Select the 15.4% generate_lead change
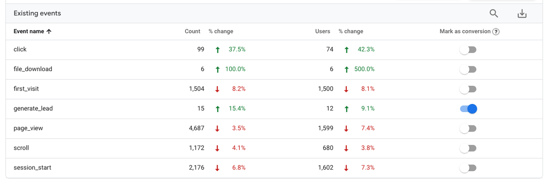The height and width of the screenshot is (182, 553). [x=237, y=109]
